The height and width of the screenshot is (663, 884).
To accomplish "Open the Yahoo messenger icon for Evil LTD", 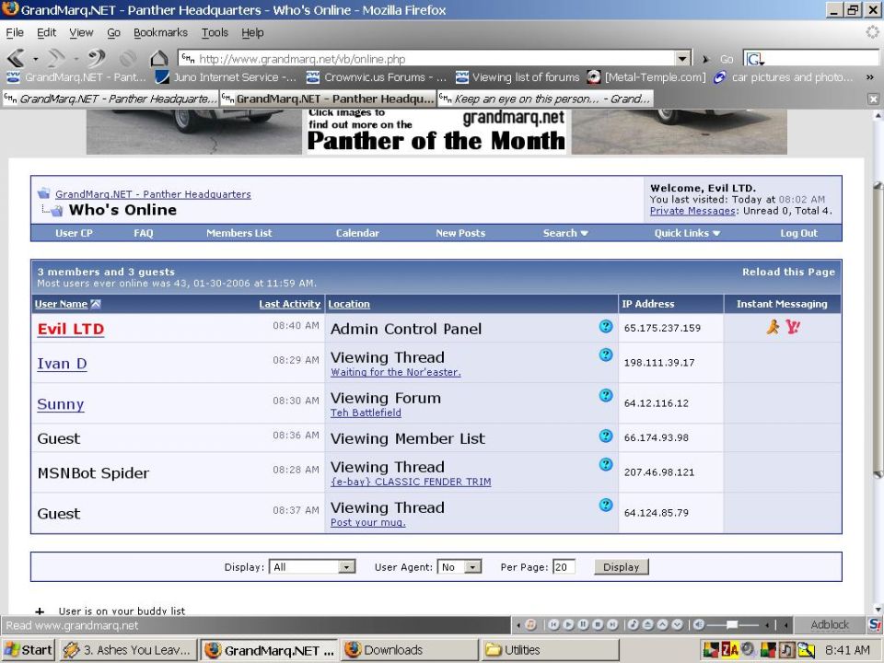I will (x=793, y=327).
